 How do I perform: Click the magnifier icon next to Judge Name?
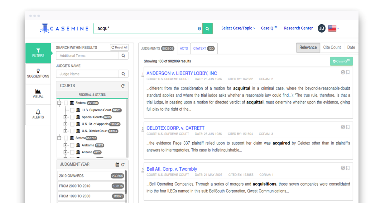[x=123, y=74]
